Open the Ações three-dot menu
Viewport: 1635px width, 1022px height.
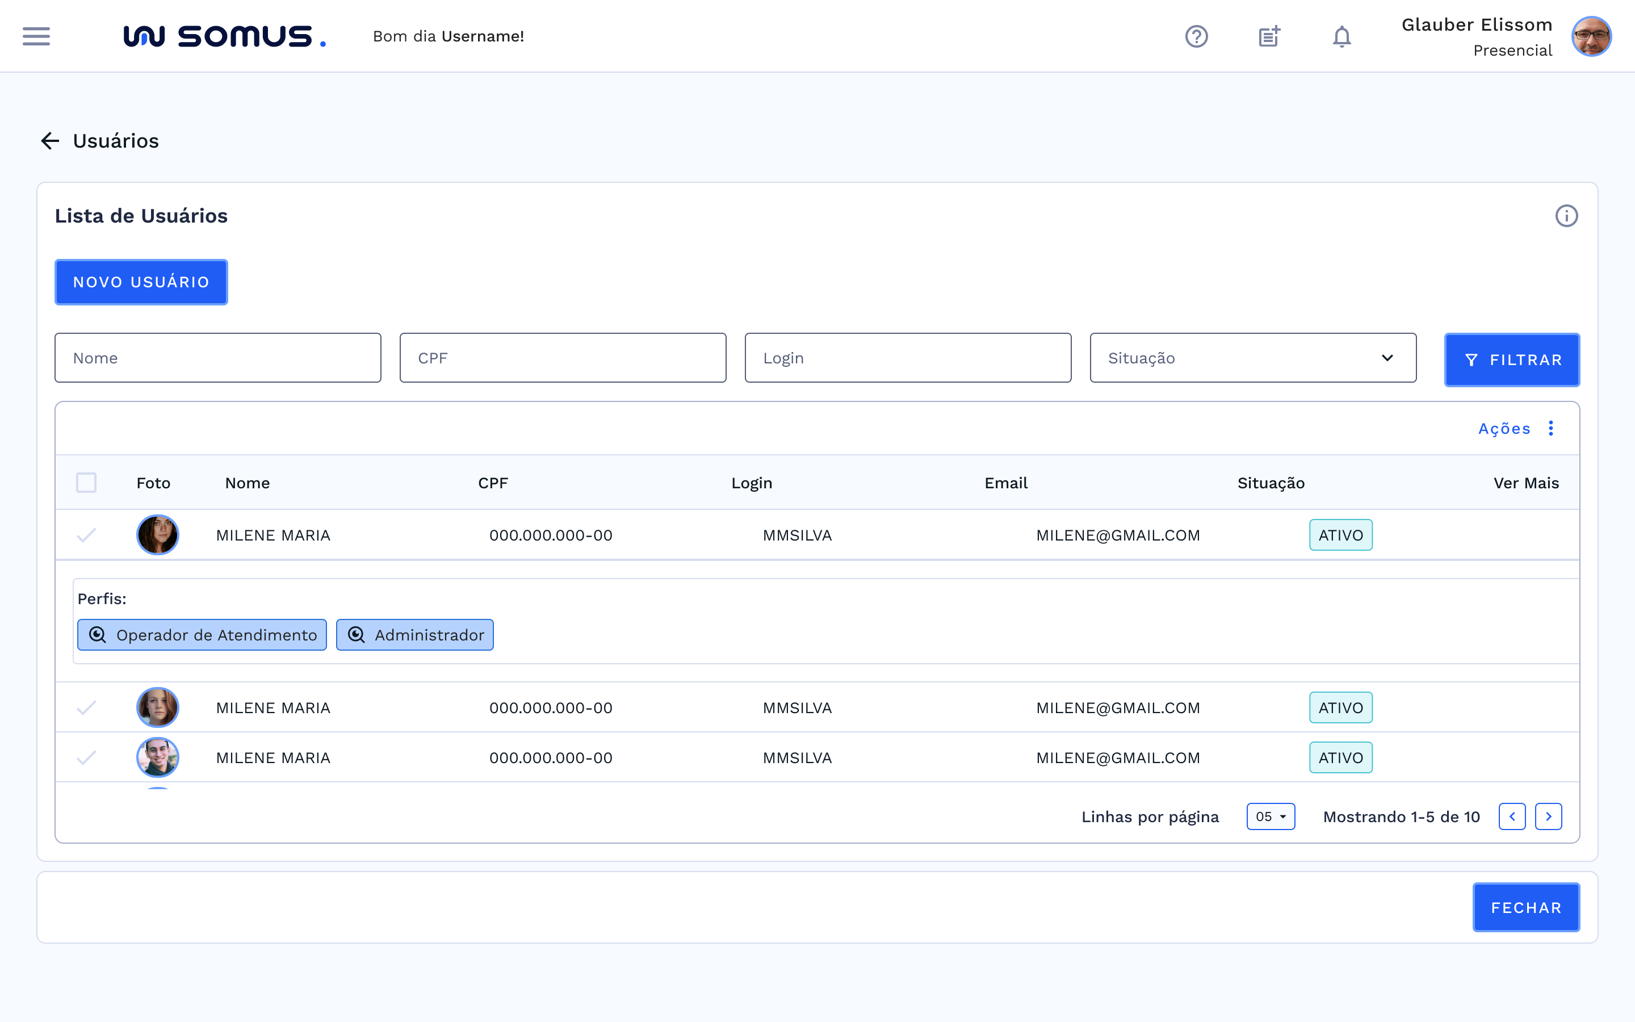pyautogui.click(x=1550, y=429)
